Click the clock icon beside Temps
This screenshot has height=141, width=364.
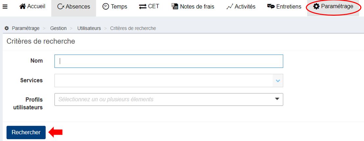pos(106,7)
